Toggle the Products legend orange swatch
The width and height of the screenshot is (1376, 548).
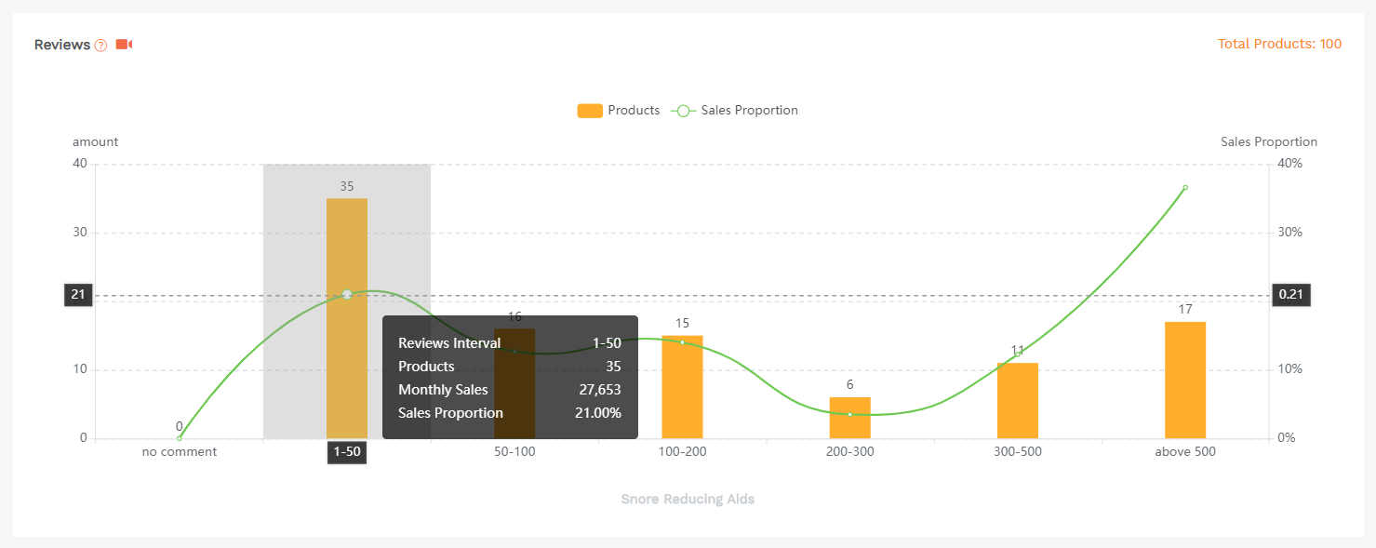point(590,111)
